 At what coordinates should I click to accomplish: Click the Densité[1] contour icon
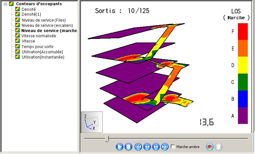click(x=18, y=14)
